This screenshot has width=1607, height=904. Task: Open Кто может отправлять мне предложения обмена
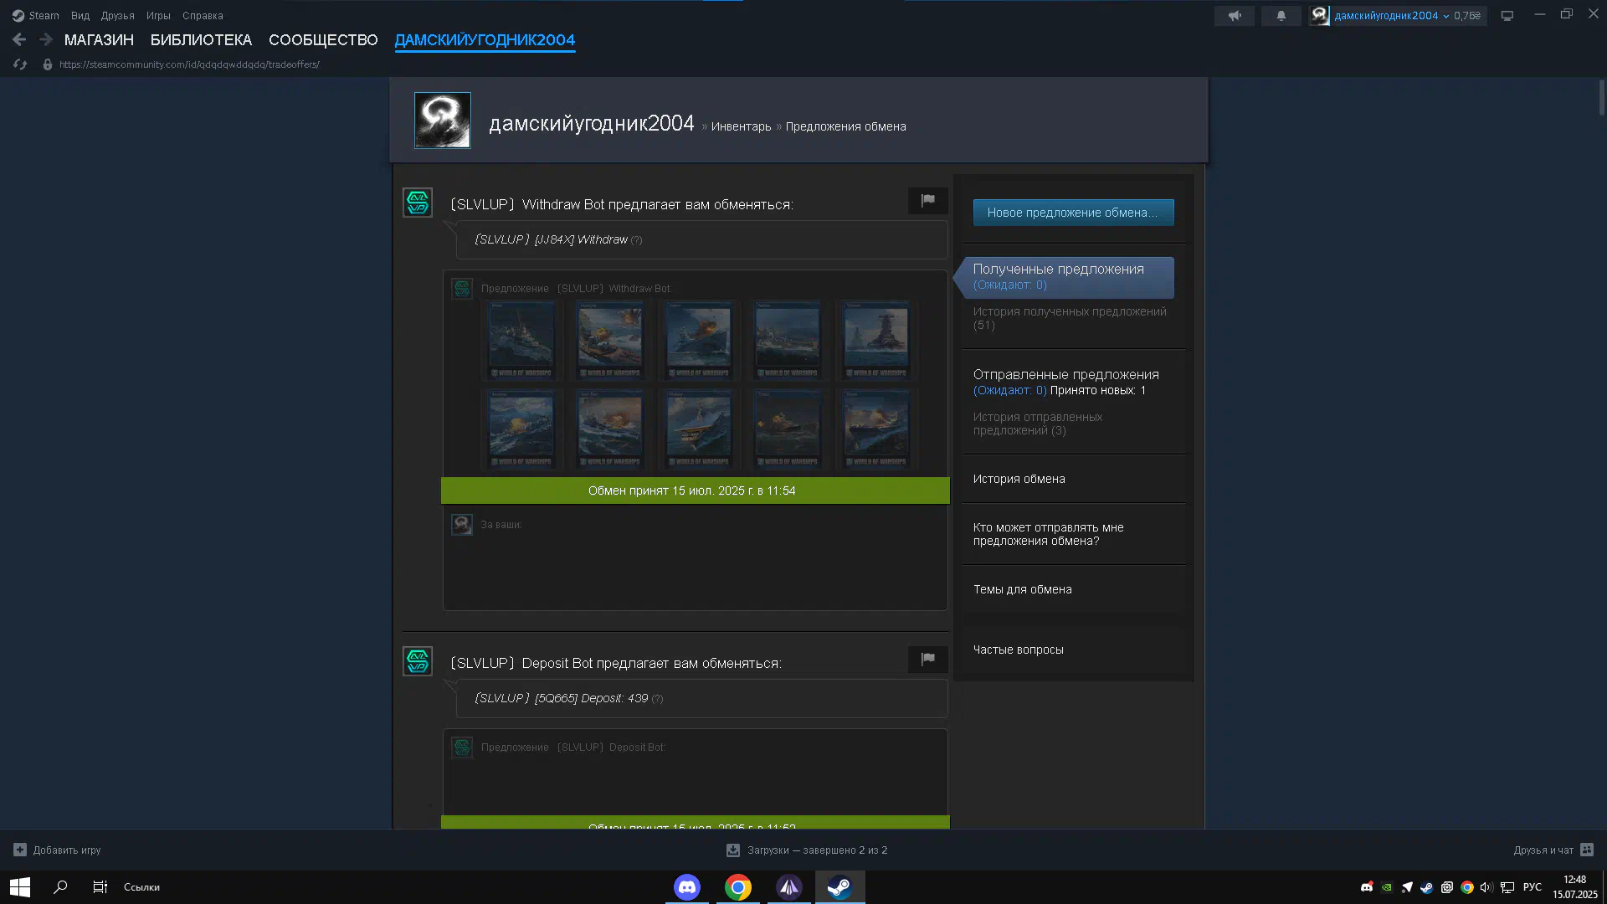[1048, 534]
